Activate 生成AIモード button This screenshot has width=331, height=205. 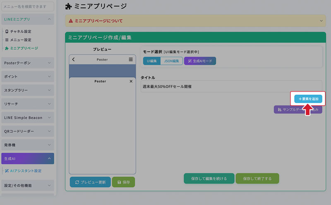(x=200, y=61)
